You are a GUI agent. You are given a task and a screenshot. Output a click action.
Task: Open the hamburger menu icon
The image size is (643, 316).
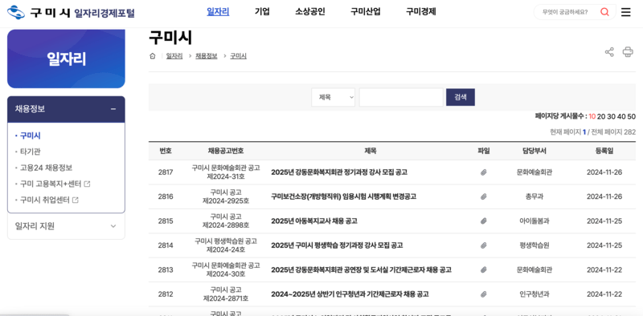[626, 12]
